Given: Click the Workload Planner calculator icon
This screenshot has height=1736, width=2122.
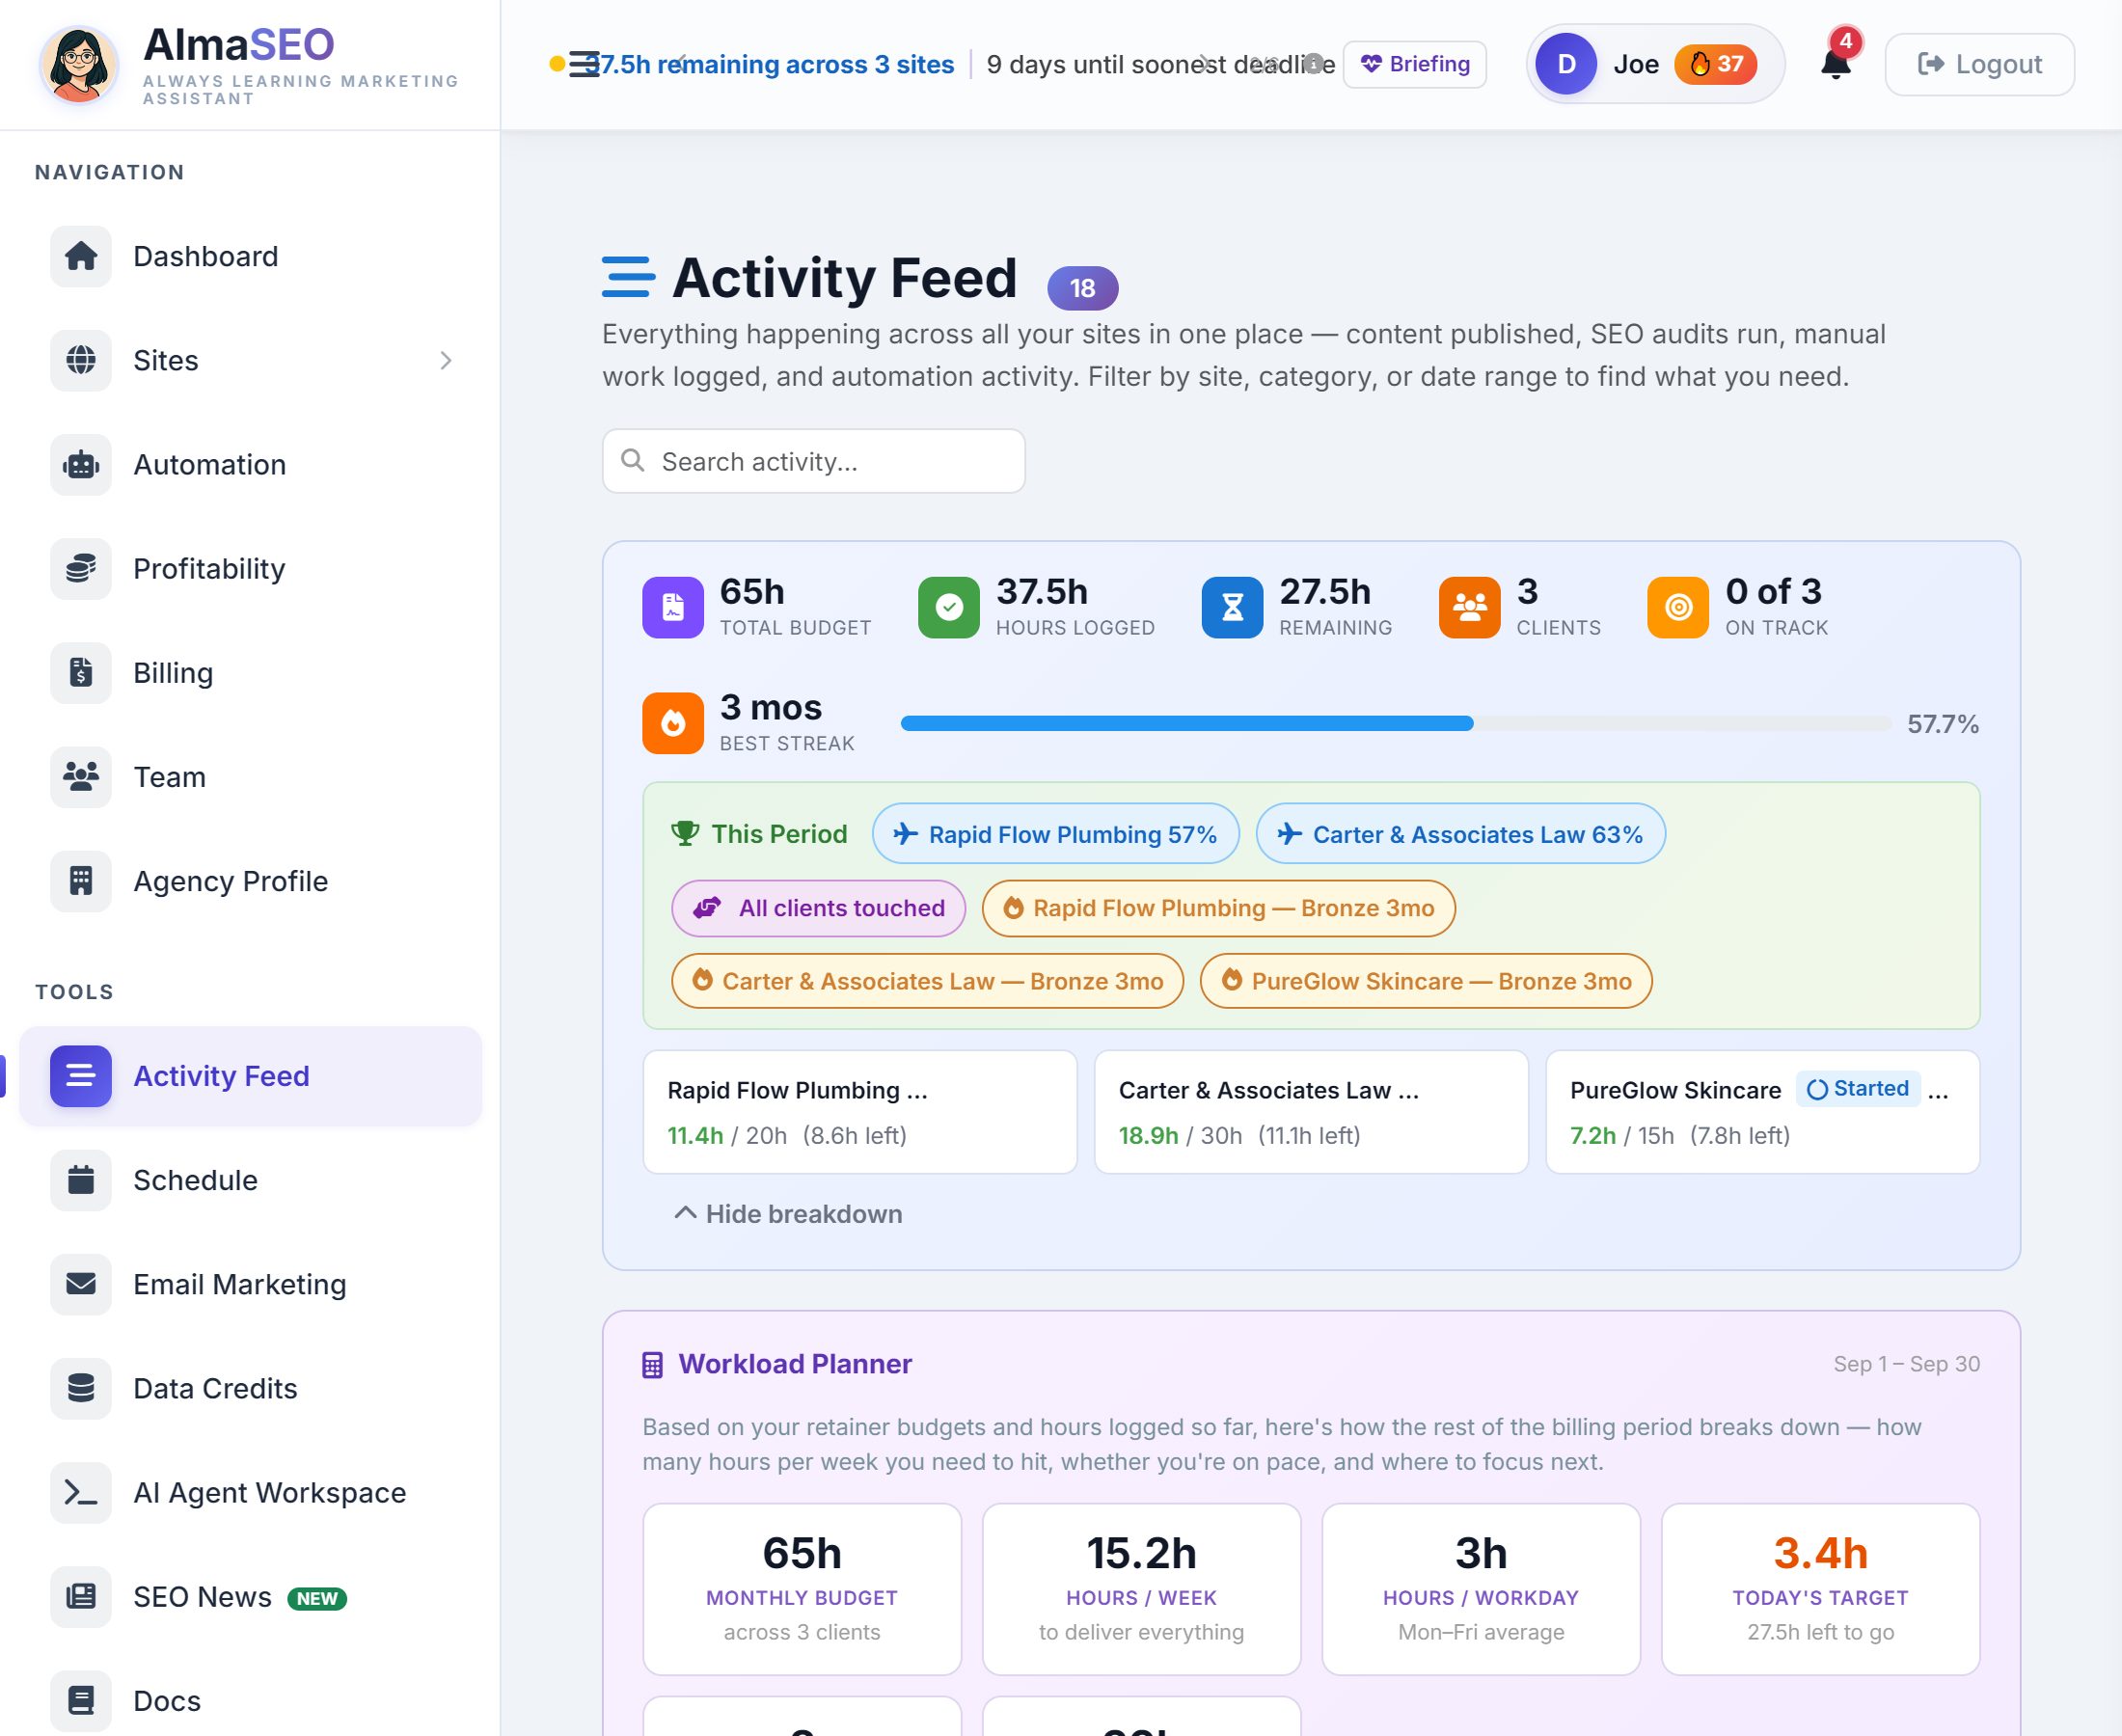Looking at the screenshot, I should pos(653,1365).
